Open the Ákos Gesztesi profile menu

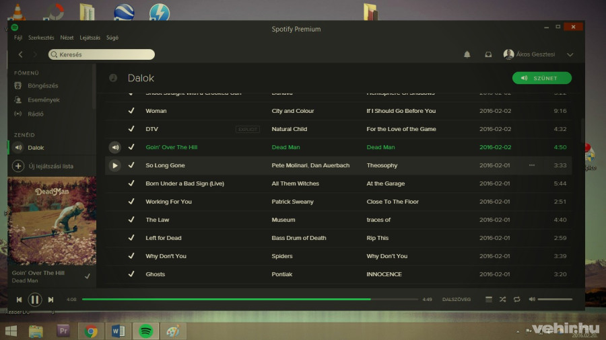[x=532, y=54]
